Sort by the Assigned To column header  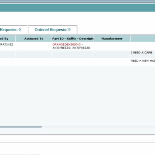[x=34, y=38]
